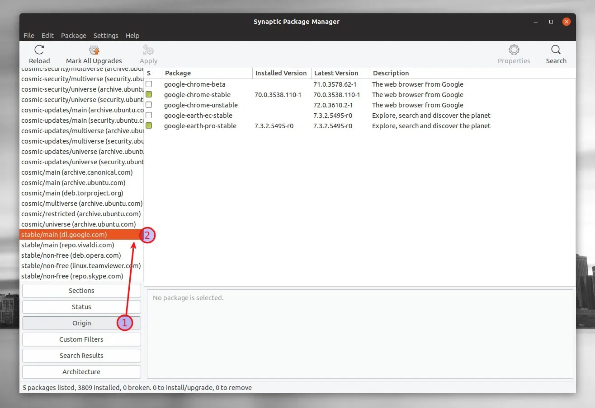Select origin cosmic/main (archive.ubuntu.com)
The image size is (595, 408).
click(x=81, y=183)
